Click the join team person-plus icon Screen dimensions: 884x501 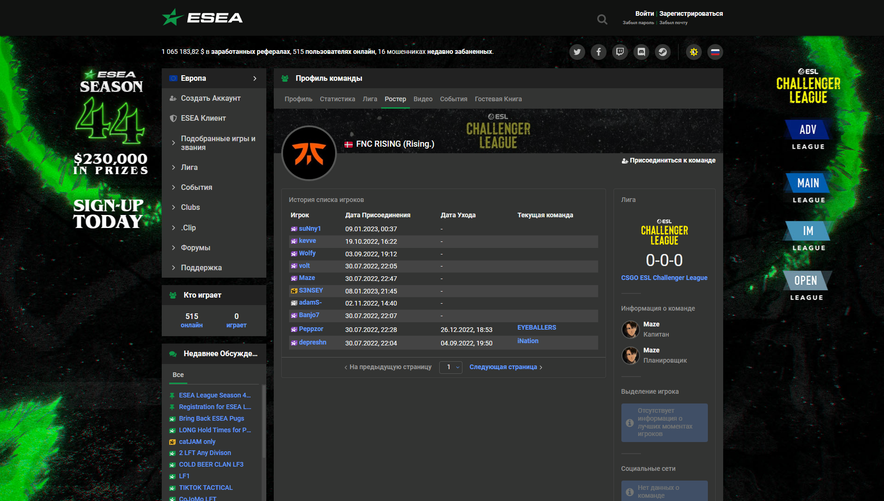(x=625, y=161)
